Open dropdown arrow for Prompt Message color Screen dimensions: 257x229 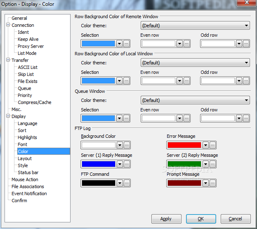pos(206,183)
